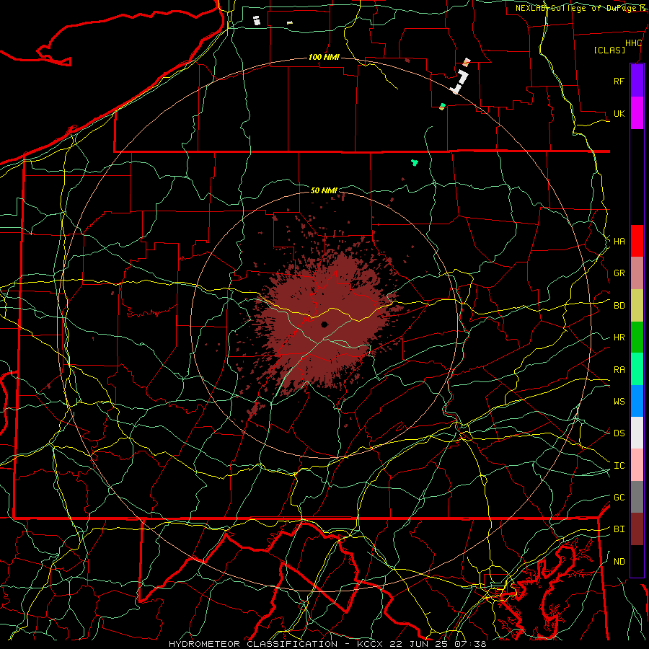Click the 100 NMI range ring label
649x649 pixels.
(324, 57)
